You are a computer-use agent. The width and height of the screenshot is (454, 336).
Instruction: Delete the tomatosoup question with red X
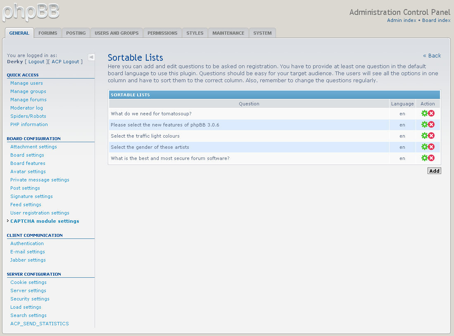(x=431, y=113)
